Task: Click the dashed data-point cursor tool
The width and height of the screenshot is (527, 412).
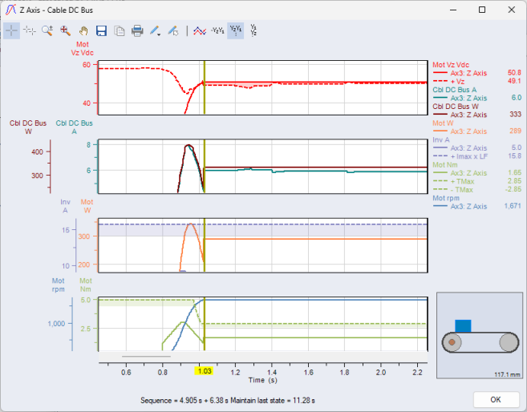Action: coord(30,30)
